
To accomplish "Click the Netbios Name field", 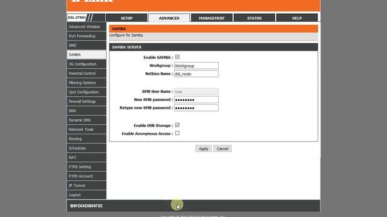I will coord(196,74).
